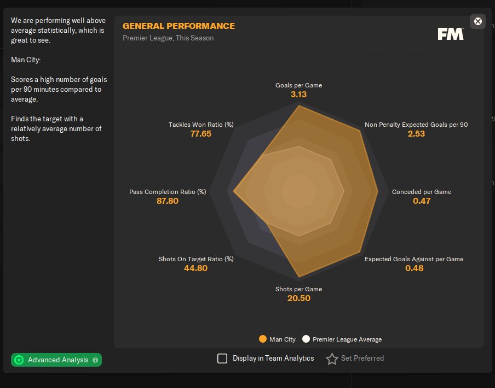495x388 pixels.
Task: Click the Display in Team Analytics label
Action: (x=273, y=358)
